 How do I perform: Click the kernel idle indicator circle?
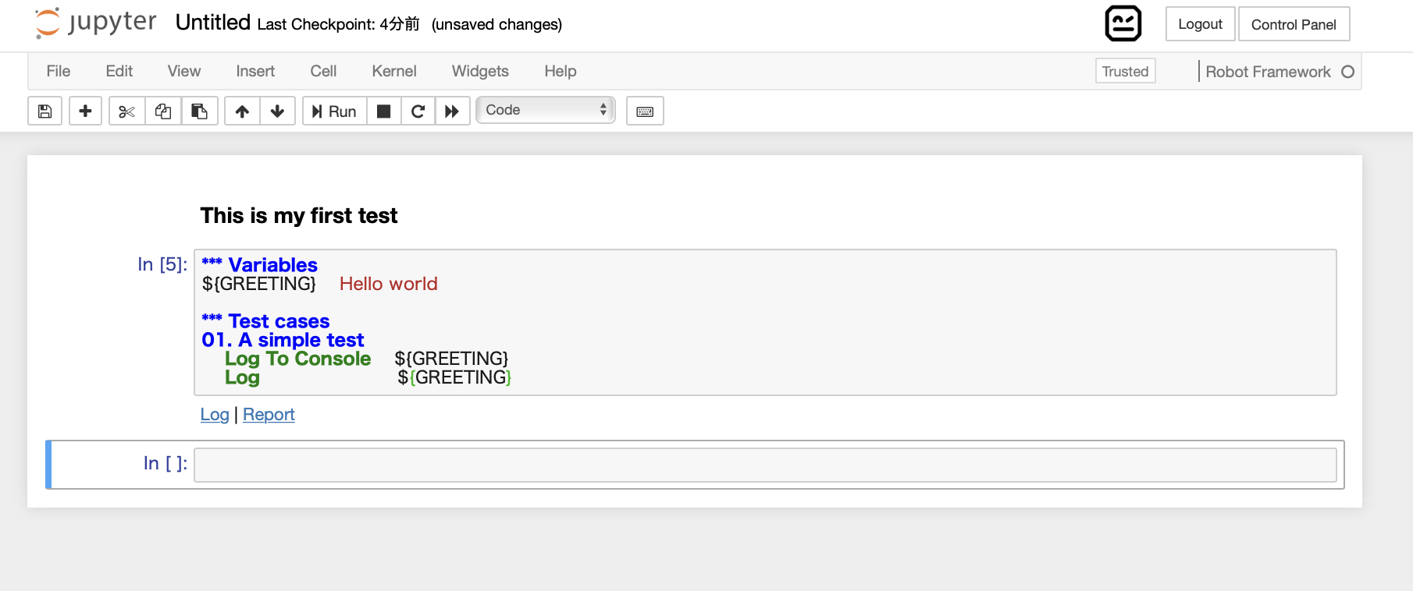coord(1347,72)
